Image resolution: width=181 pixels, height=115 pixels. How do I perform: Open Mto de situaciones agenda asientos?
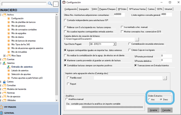pyautogui.click(x=27, y=48)
